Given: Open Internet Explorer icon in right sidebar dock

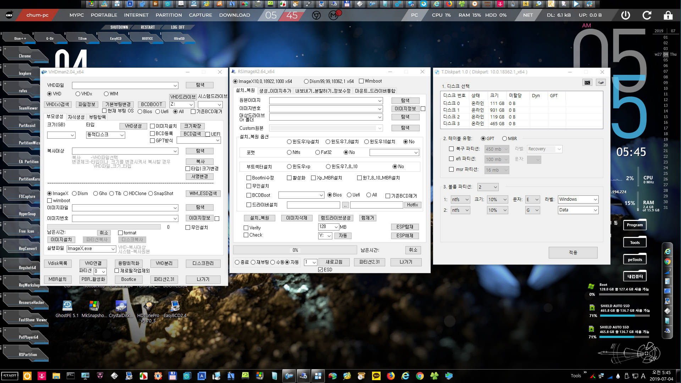Looking at the screenshot, I should pyautogui.click(x=668, y=251).
